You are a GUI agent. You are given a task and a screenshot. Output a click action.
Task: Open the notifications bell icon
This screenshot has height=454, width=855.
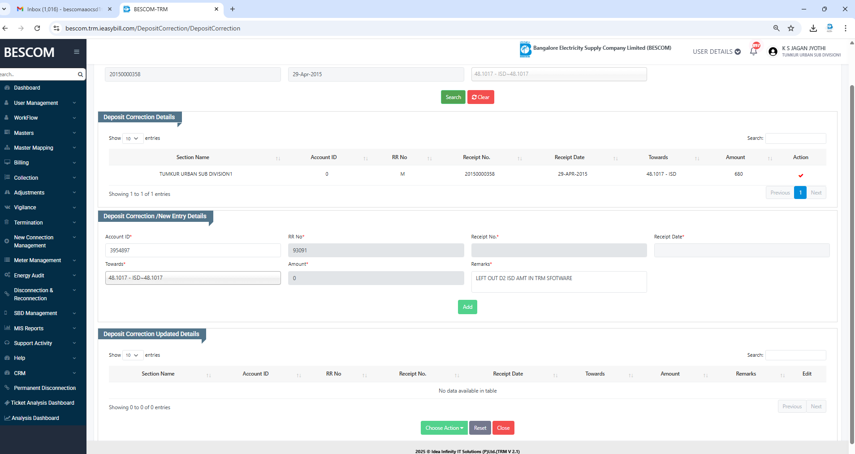(x=753, y=52)
